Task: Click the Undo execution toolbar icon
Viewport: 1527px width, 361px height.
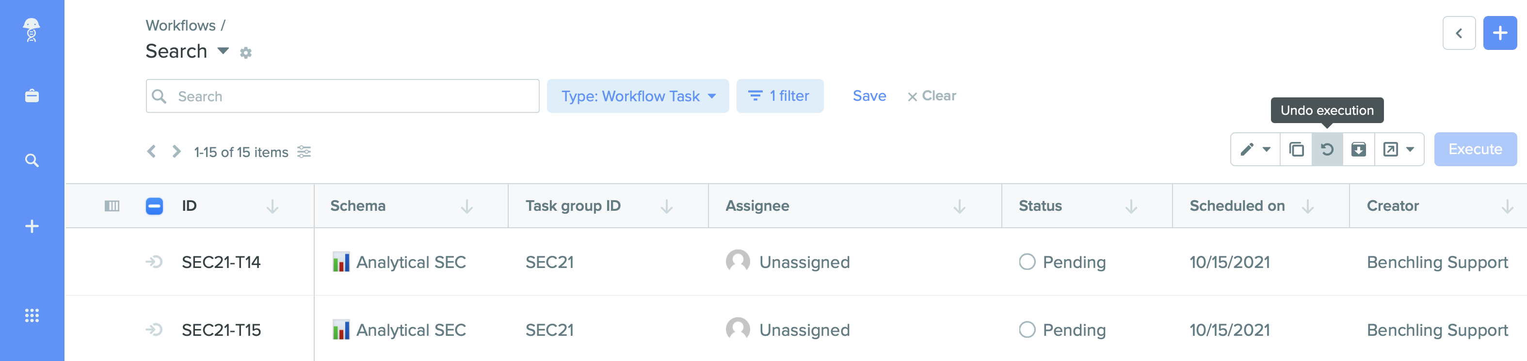Action: click(x=1327, y=149)
